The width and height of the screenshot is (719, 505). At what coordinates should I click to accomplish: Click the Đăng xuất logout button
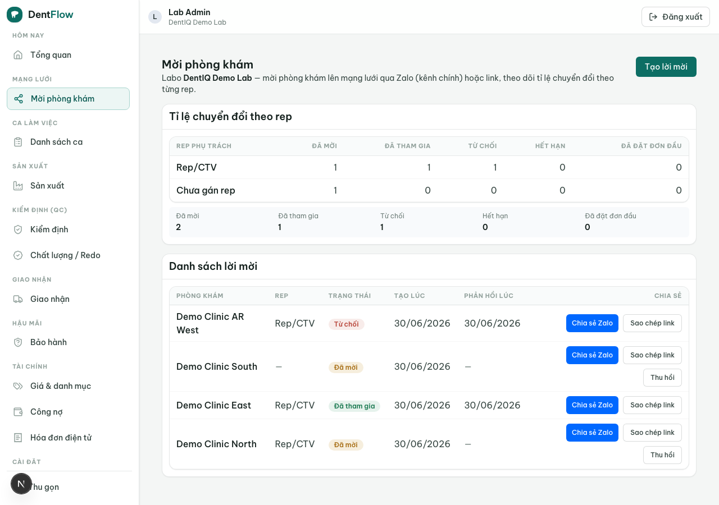[x=676, y=17]
